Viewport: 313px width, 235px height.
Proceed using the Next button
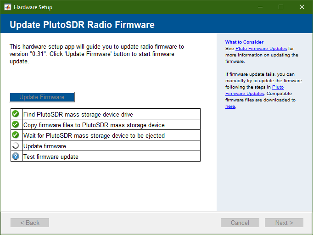[x=284, y=223]
